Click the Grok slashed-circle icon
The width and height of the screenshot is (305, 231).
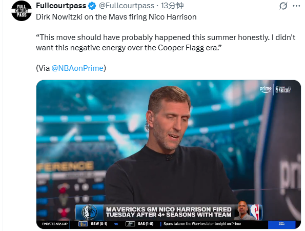[x=283, y=6]
